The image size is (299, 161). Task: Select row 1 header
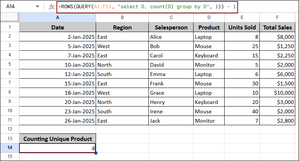[10, 27]
